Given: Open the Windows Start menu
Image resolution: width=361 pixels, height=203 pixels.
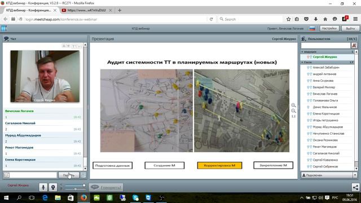Looking at the screenshot, I should pyautogui.click(x=6, y=198).
